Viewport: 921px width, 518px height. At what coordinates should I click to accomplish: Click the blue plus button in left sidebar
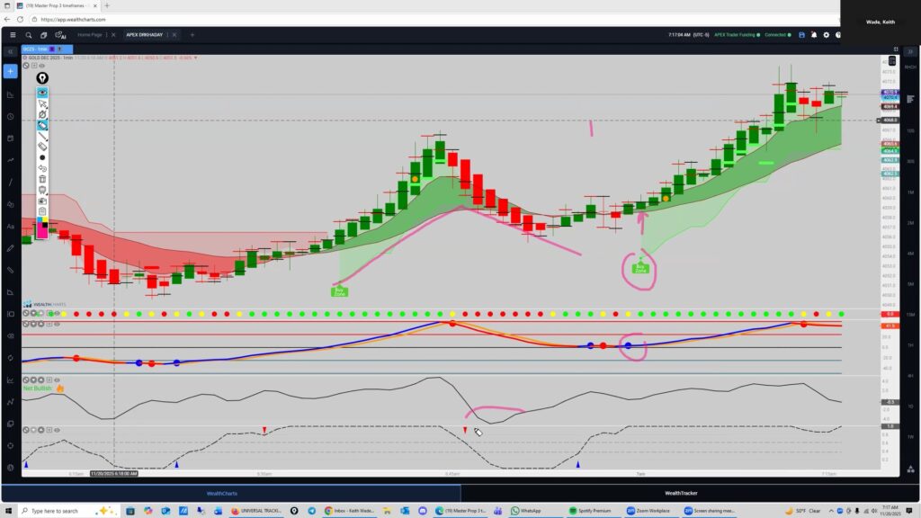[x=11, y=71]
